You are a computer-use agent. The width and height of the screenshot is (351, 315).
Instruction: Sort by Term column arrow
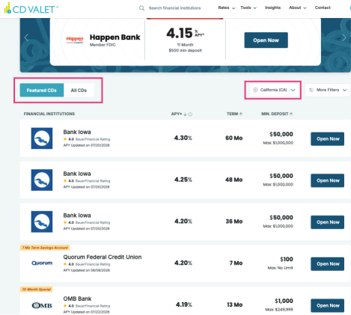(241, 114)
